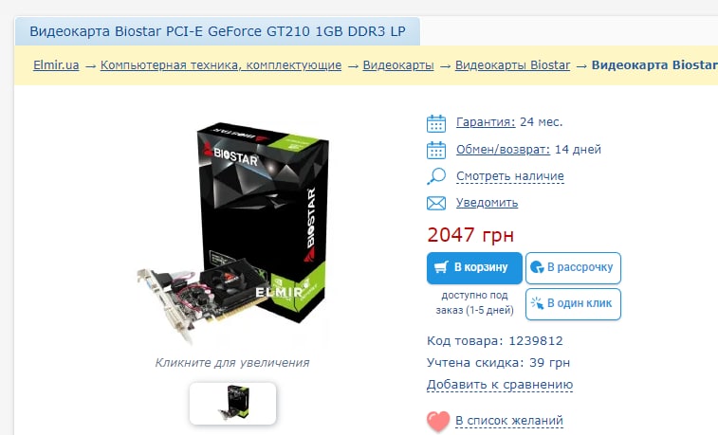This screenshot has height=435, width=718.
Task: Click the envelope notify icon
Action: pos(436,203)
